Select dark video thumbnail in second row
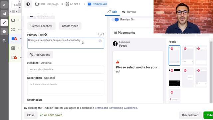213x120 pixels. pyautogui.click(x=174, y=77)
